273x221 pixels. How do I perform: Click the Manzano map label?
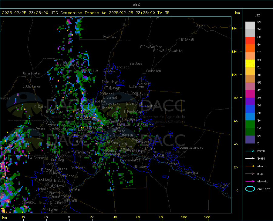(28, 202)
